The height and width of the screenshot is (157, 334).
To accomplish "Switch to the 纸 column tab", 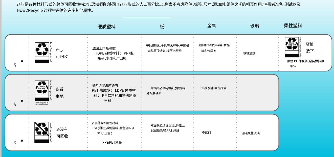I will pos(162,27).
